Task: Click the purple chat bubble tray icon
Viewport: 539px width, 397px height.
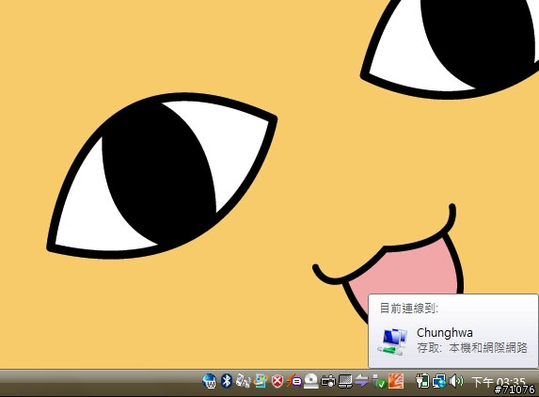Action: [294, 381]
